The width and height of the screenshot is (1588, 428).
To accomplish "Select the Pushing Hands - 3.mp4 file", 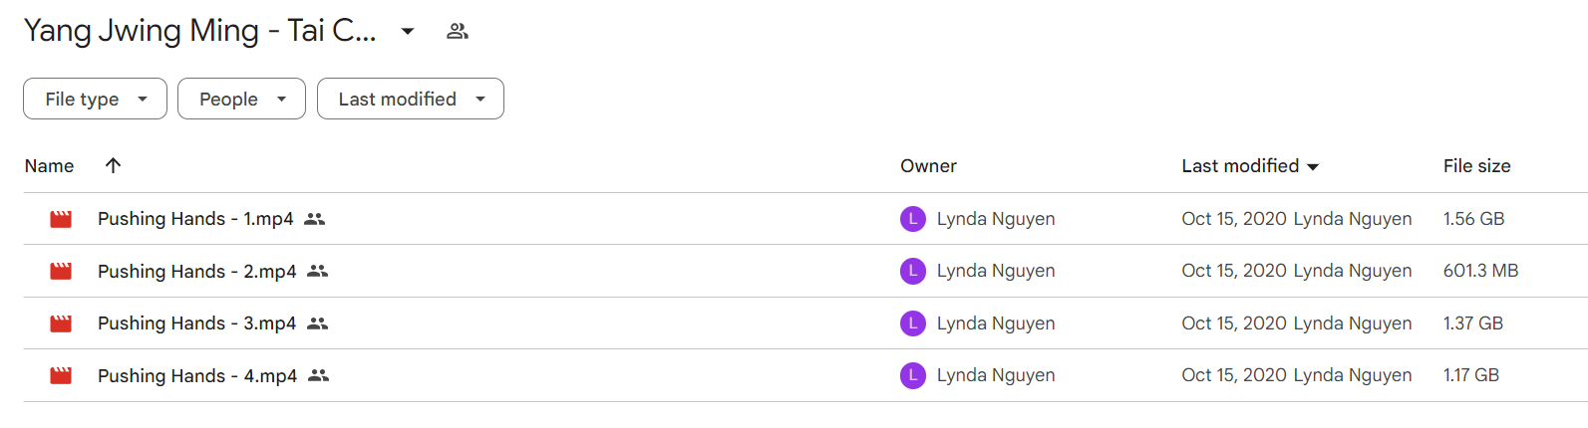I will [805, 323].
